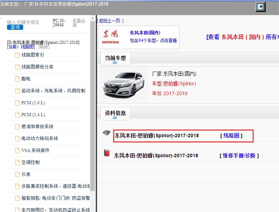Click the gray book icon for 线路图
Screen dimensions: 279x212
click(x=106, y=133)
